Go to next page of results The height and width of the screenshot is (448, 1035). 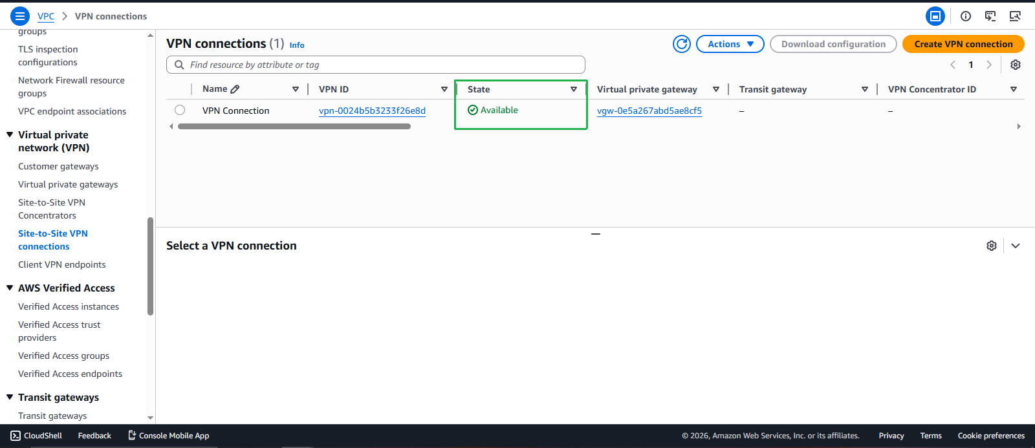(x=989, y=65)
